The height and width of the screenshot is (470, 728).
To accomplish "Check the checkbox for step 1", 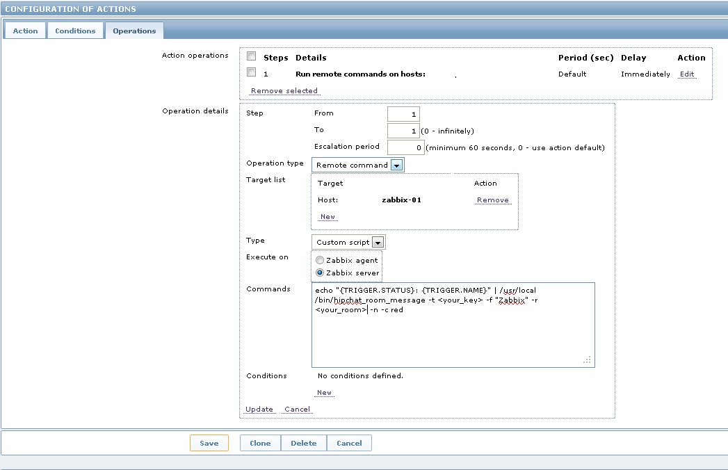I will tap(252, 72).
